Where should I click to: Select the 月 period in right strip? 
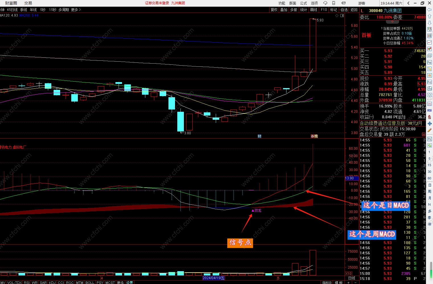(x=429, y=198)
